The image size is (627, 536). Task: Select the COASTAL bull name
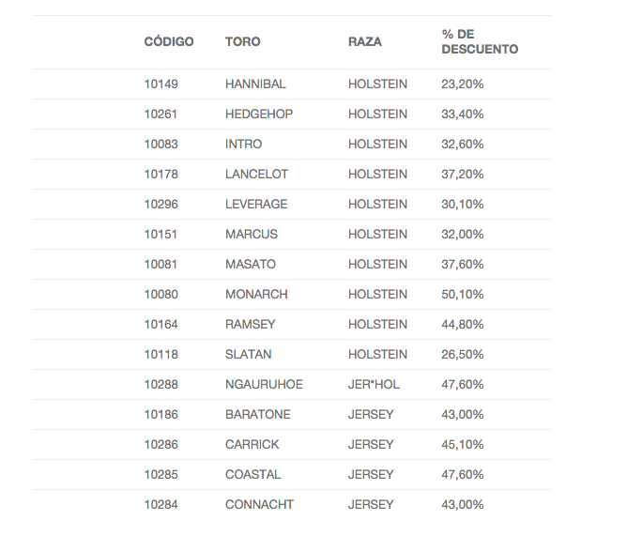(x=253, y=474)
